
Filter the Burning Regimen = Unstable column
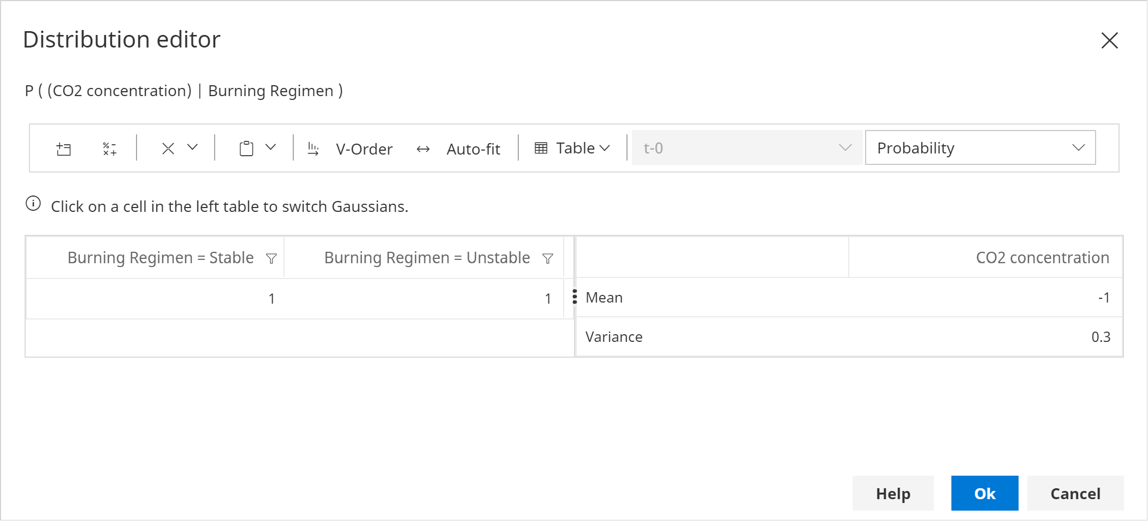pyautogui.click(x=548, y=258)
